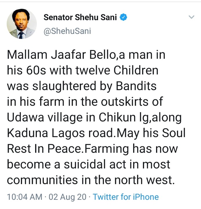The width and height of the screenshot is (201, 209).
Task: Click the blue verified badge icon
Action: pos(124,17)
